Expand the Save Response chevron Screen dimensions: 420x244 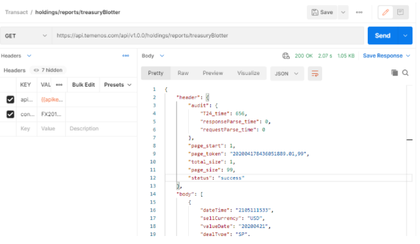[x=408, y=56]
